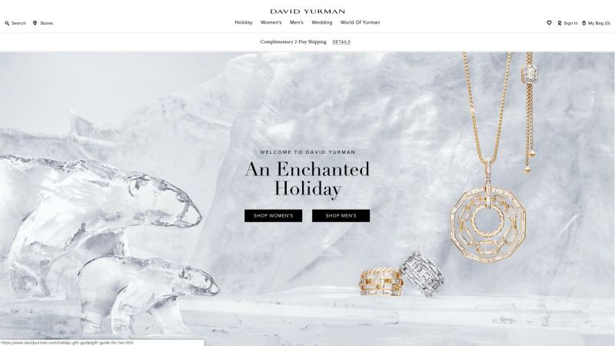Click the My Bag (0) text
Image resolution: width=615 pixels, height=346 pixels.
coord(599,23)
